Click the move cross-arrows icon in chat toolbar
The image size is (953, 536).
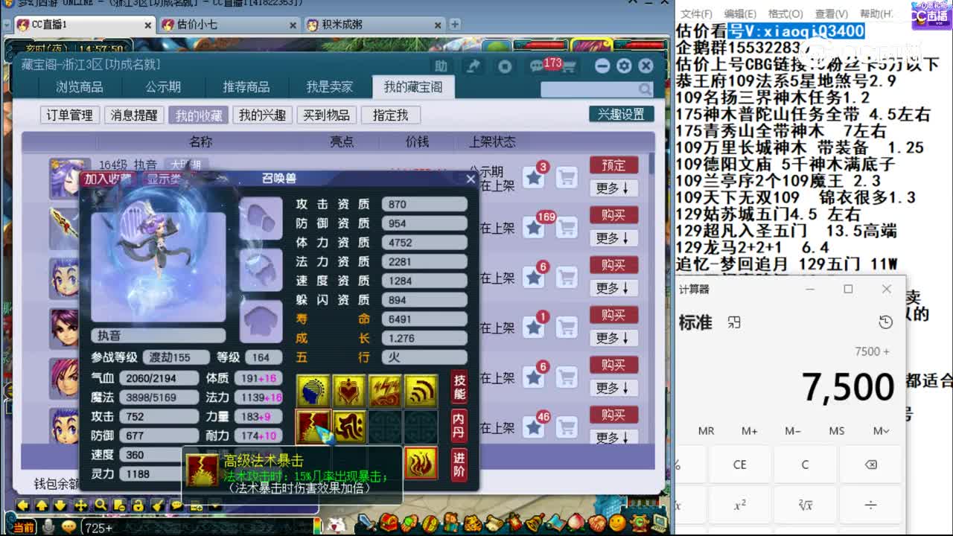pyautogui.click(x=81, y=505)
